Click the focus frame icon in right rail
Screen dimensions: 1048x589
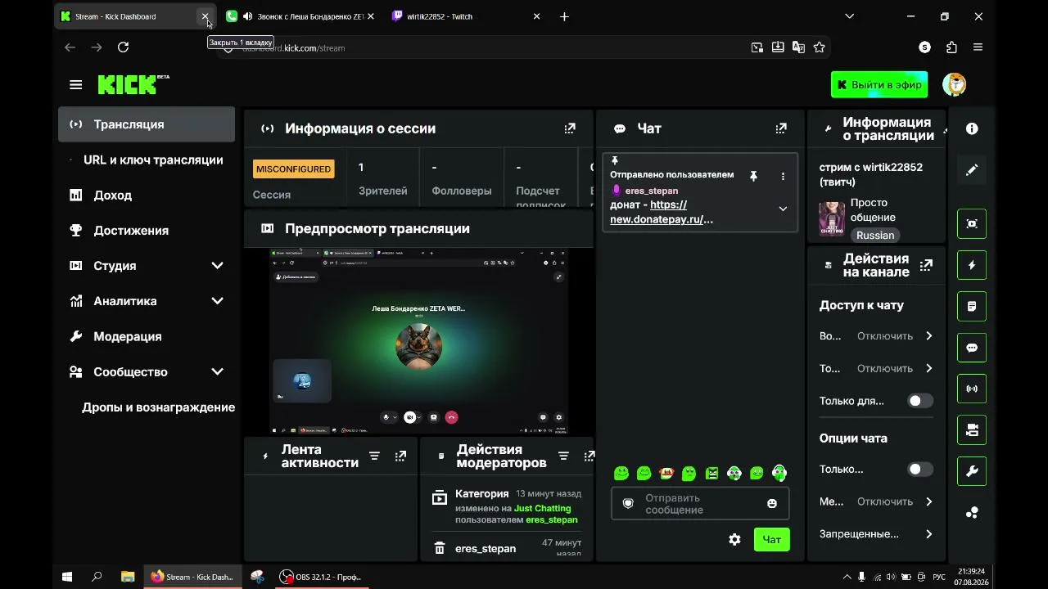pos(972,223)
